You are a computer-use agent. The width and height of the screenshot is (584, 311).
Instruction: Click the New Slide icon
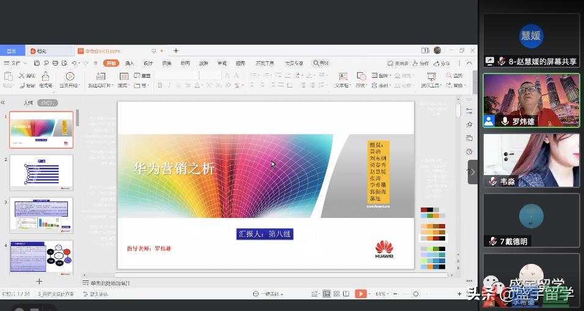[100, 76]
